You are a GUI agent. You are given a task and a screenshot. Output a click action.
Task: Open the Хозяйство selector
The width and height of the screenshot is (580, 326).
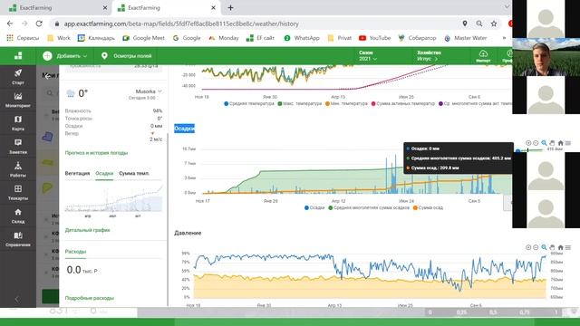[x=429, y=56]
